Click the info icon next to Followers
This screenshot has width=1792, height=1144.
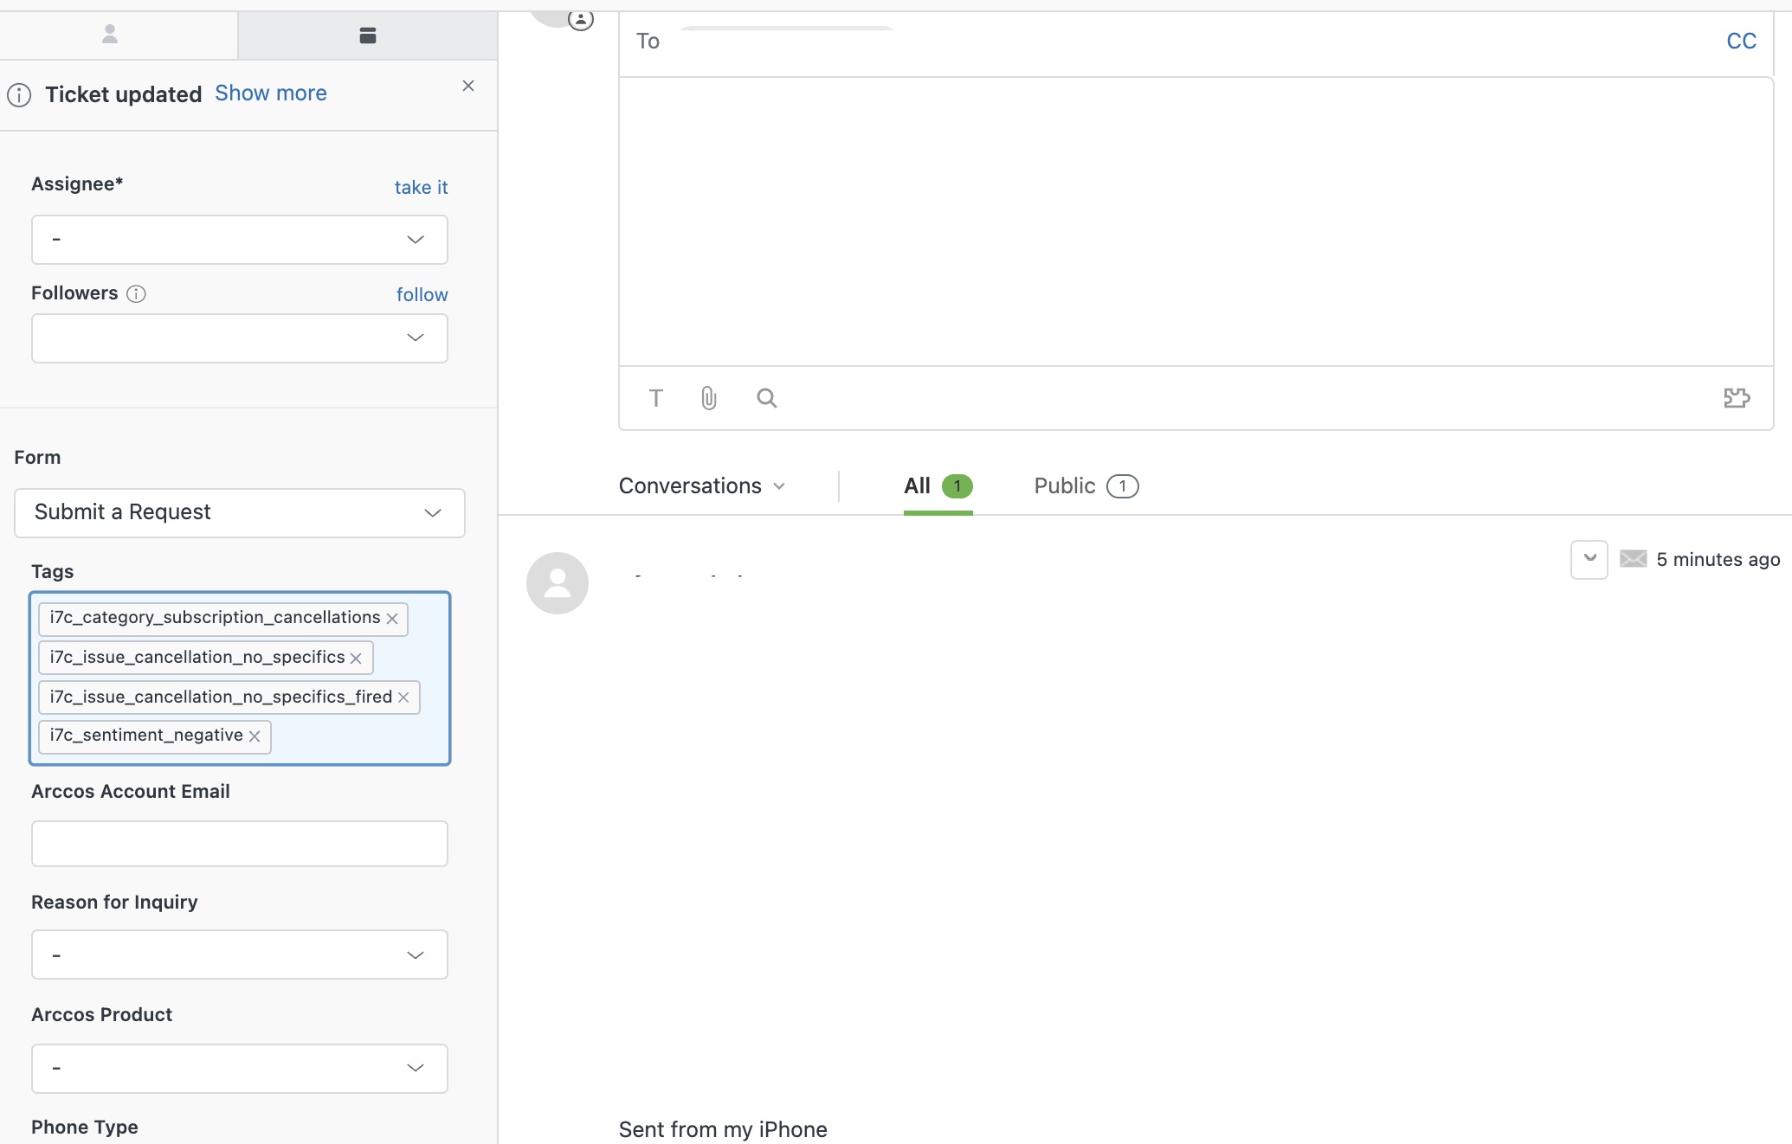pos(136,294)
